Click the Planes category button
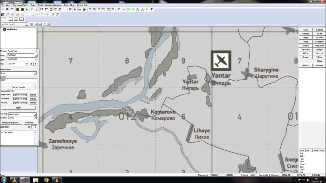The width and height of the screenshot is (326, 183). (305, 30)
